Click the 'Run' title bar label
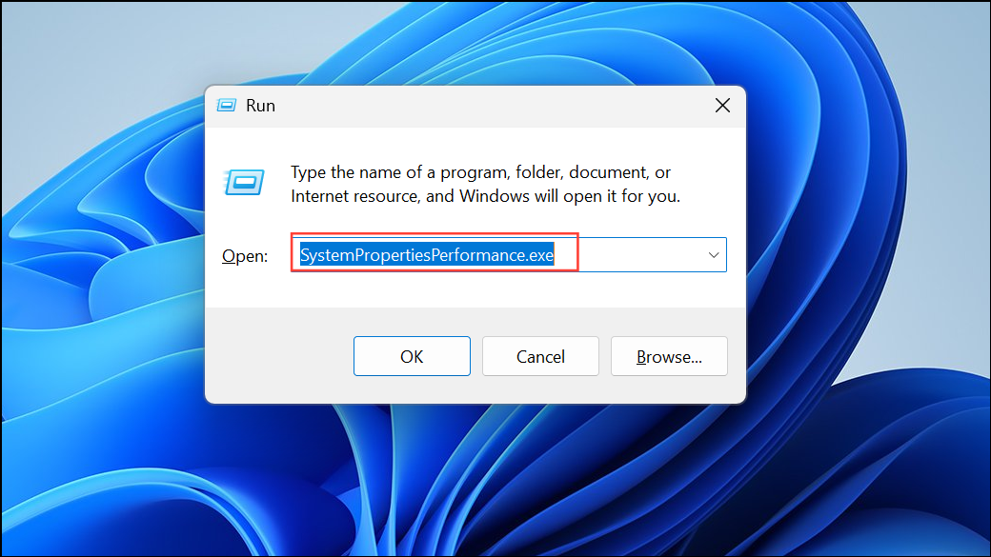Screen dimensions: 991x557 260,105
